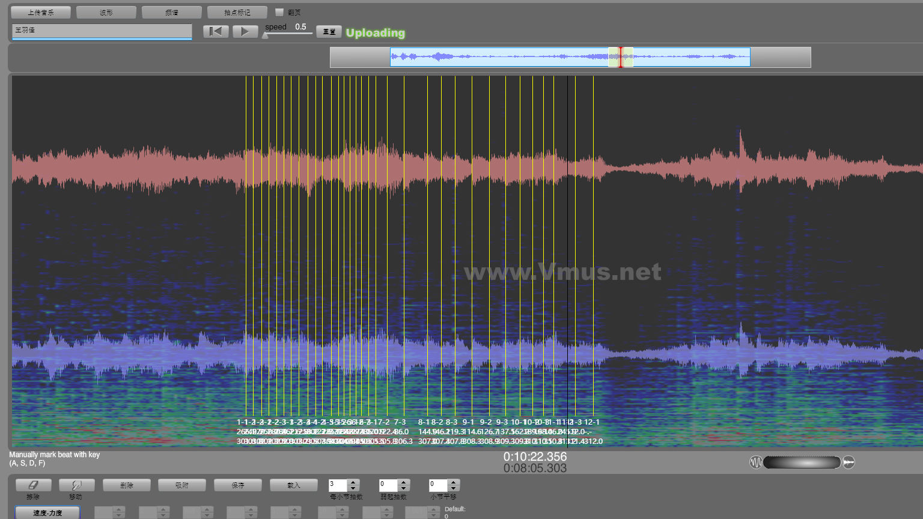Toggle the 翻页 page-flip checkbox
Screen dimensions: 923x519
279,12
